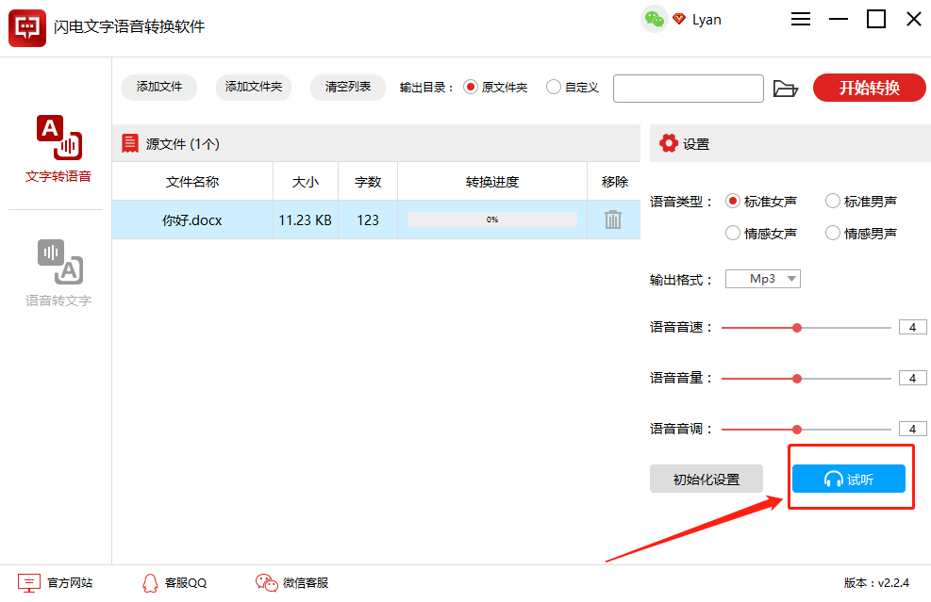Click the custom output path field
This screenshot has width=931, height=602.
click(689, 89)
